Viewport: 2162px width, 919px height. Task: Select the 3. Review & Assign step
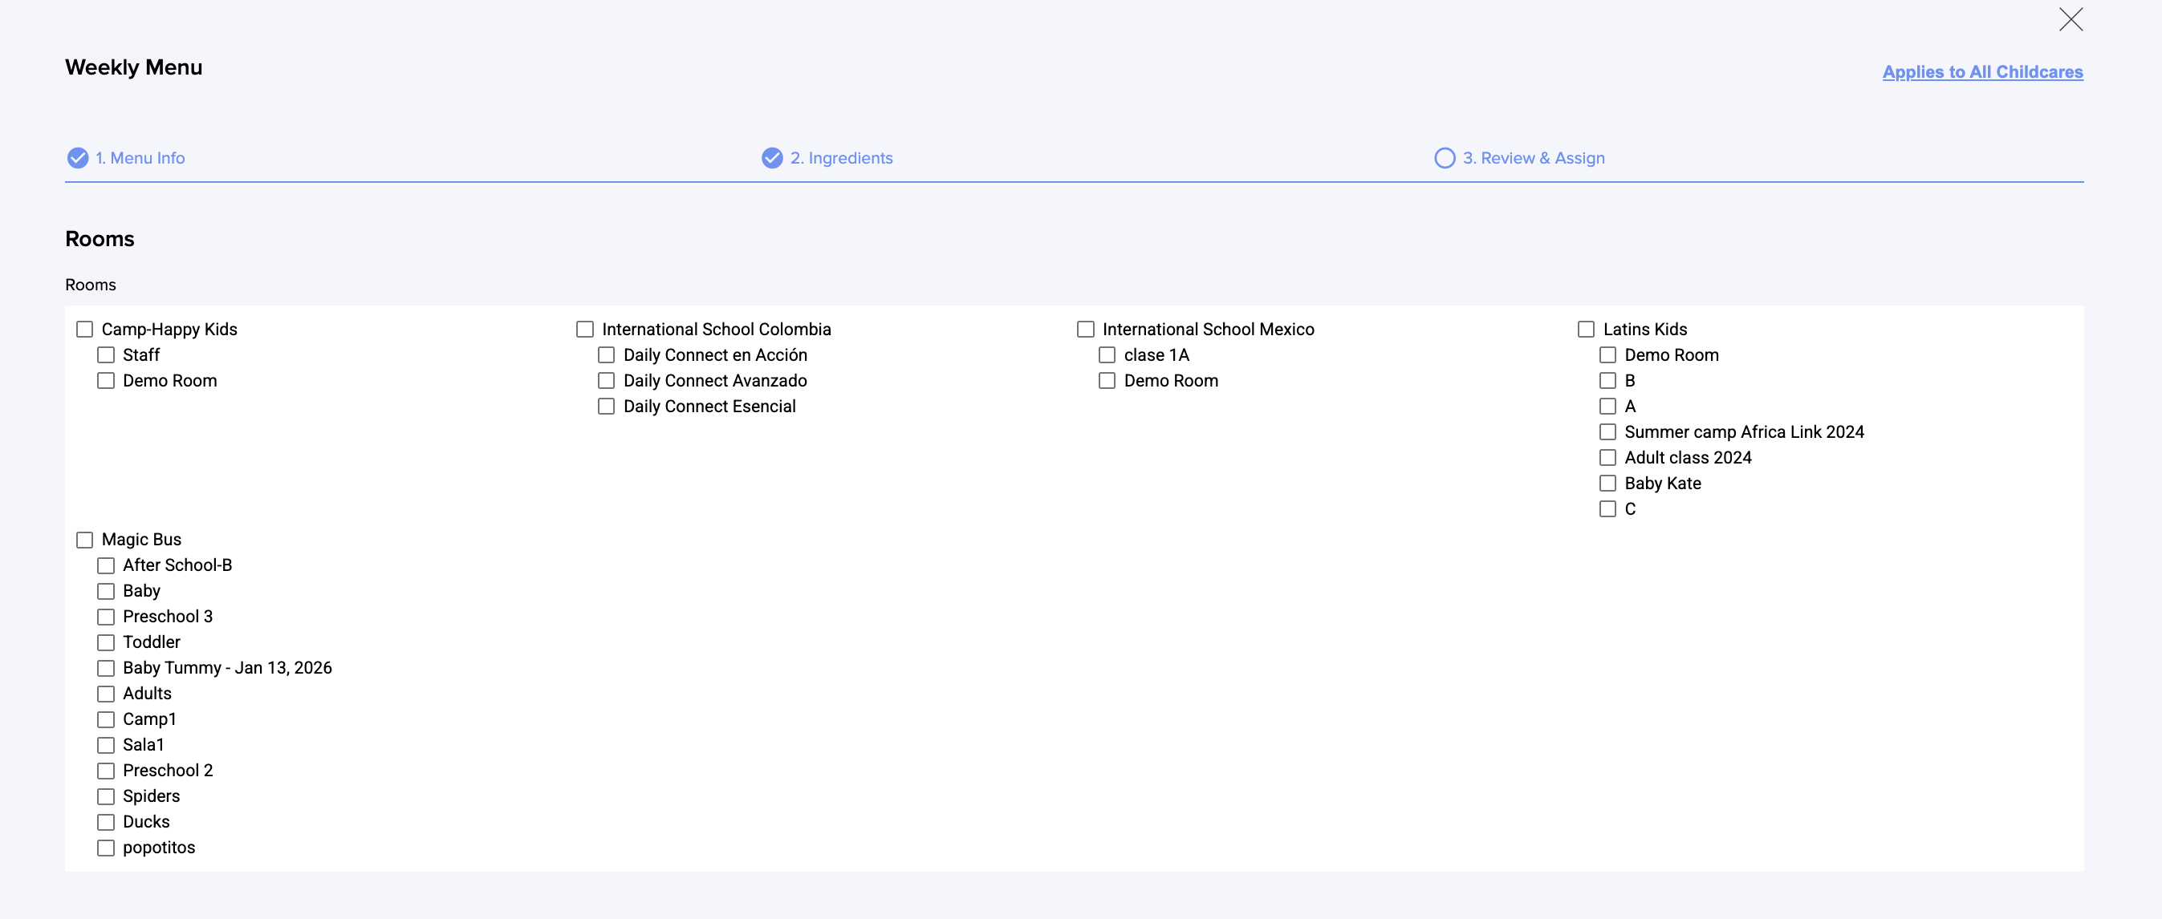[1533, 158]
